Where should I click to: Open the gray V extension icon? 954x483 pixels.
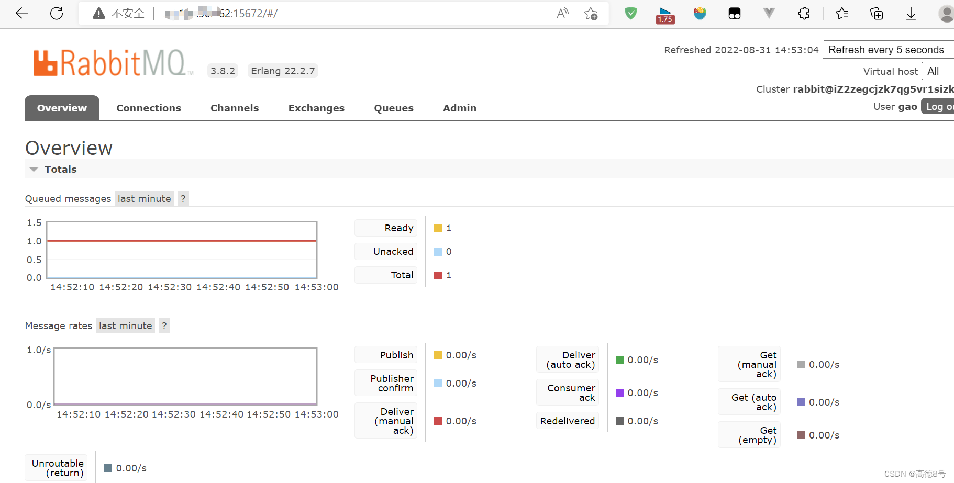(x=769, y=14)
